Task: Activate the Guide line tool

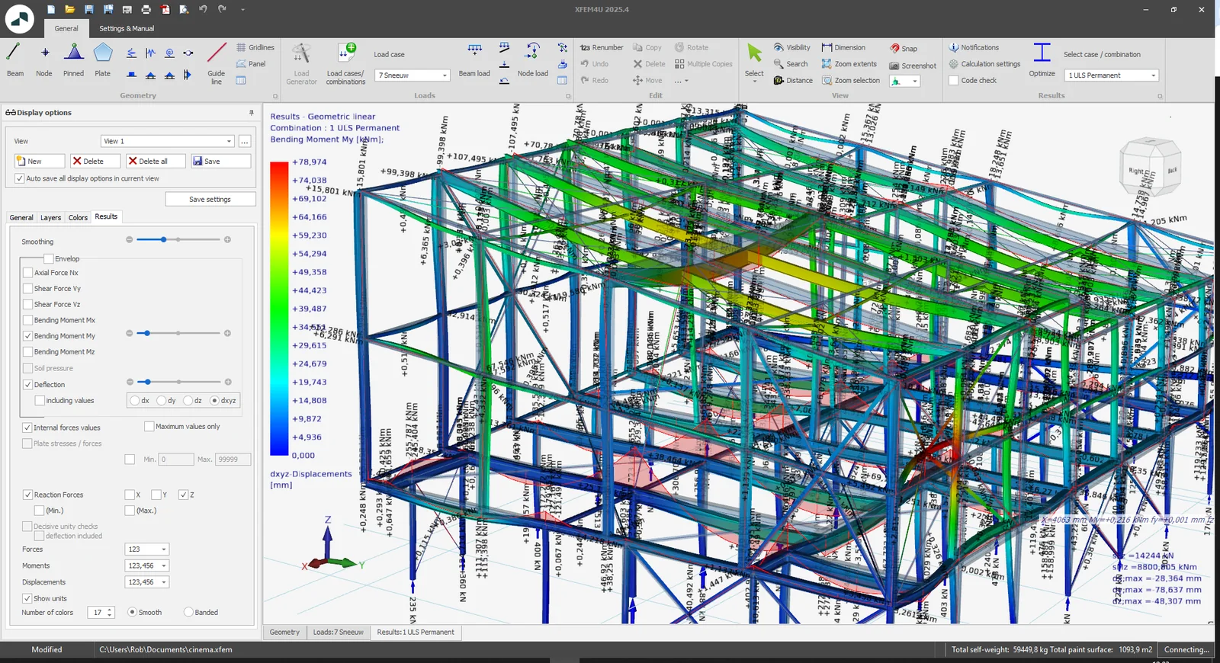Action: (x=217, y=63)
